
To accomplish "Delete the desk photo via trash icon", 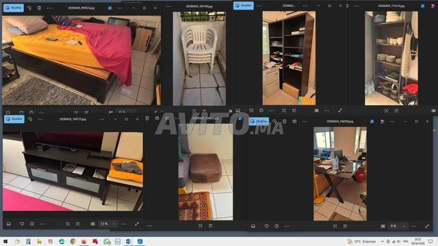I will [x=285, y=122].
